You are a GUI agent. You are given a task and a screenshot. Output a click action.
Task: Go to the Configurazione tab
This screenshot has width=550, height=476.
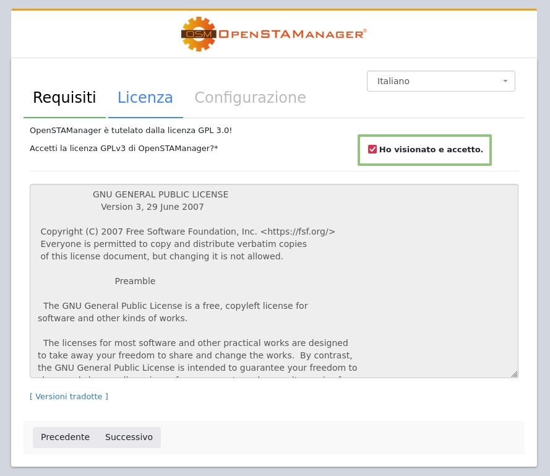[x=250, y=98]
